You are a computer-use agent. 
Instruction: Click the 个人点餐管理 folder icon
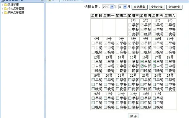[6, 9]
